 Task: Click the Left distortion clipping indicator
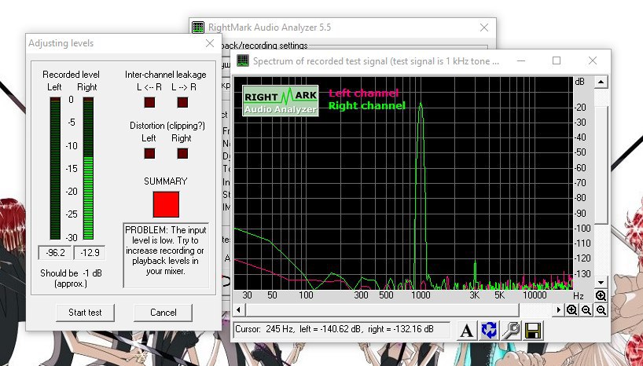pyautogui.click(x=149, y=153)
